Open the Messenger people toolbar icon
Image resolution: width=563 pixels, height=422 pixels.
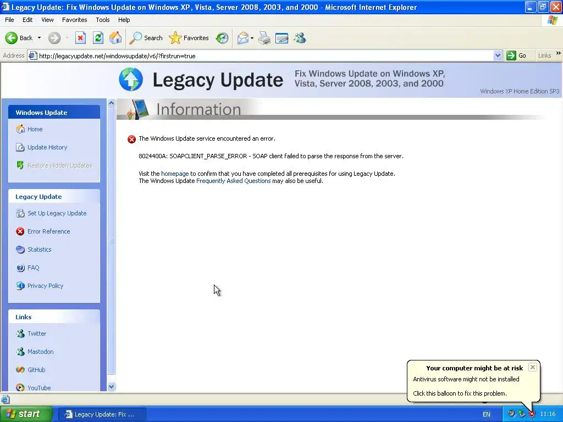(x=300, y=38)
